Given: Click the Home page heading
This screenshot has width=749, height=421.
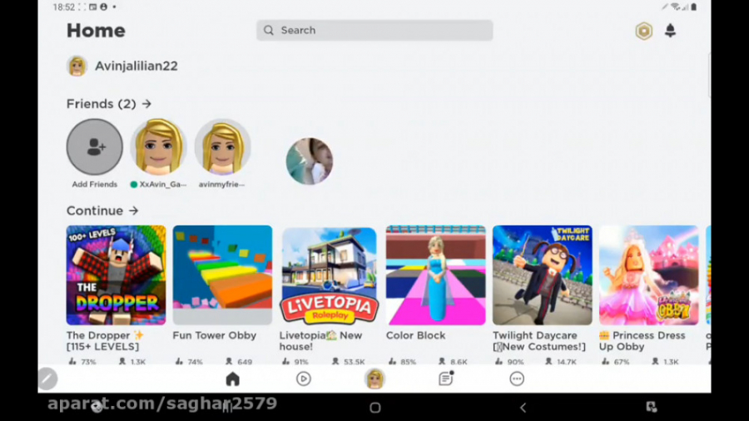Looking at the screenshot, I should coord(96,31).
